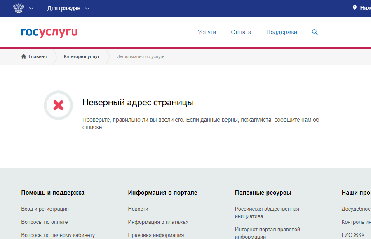Go to the госуслуги logo home

coord(49,32)
